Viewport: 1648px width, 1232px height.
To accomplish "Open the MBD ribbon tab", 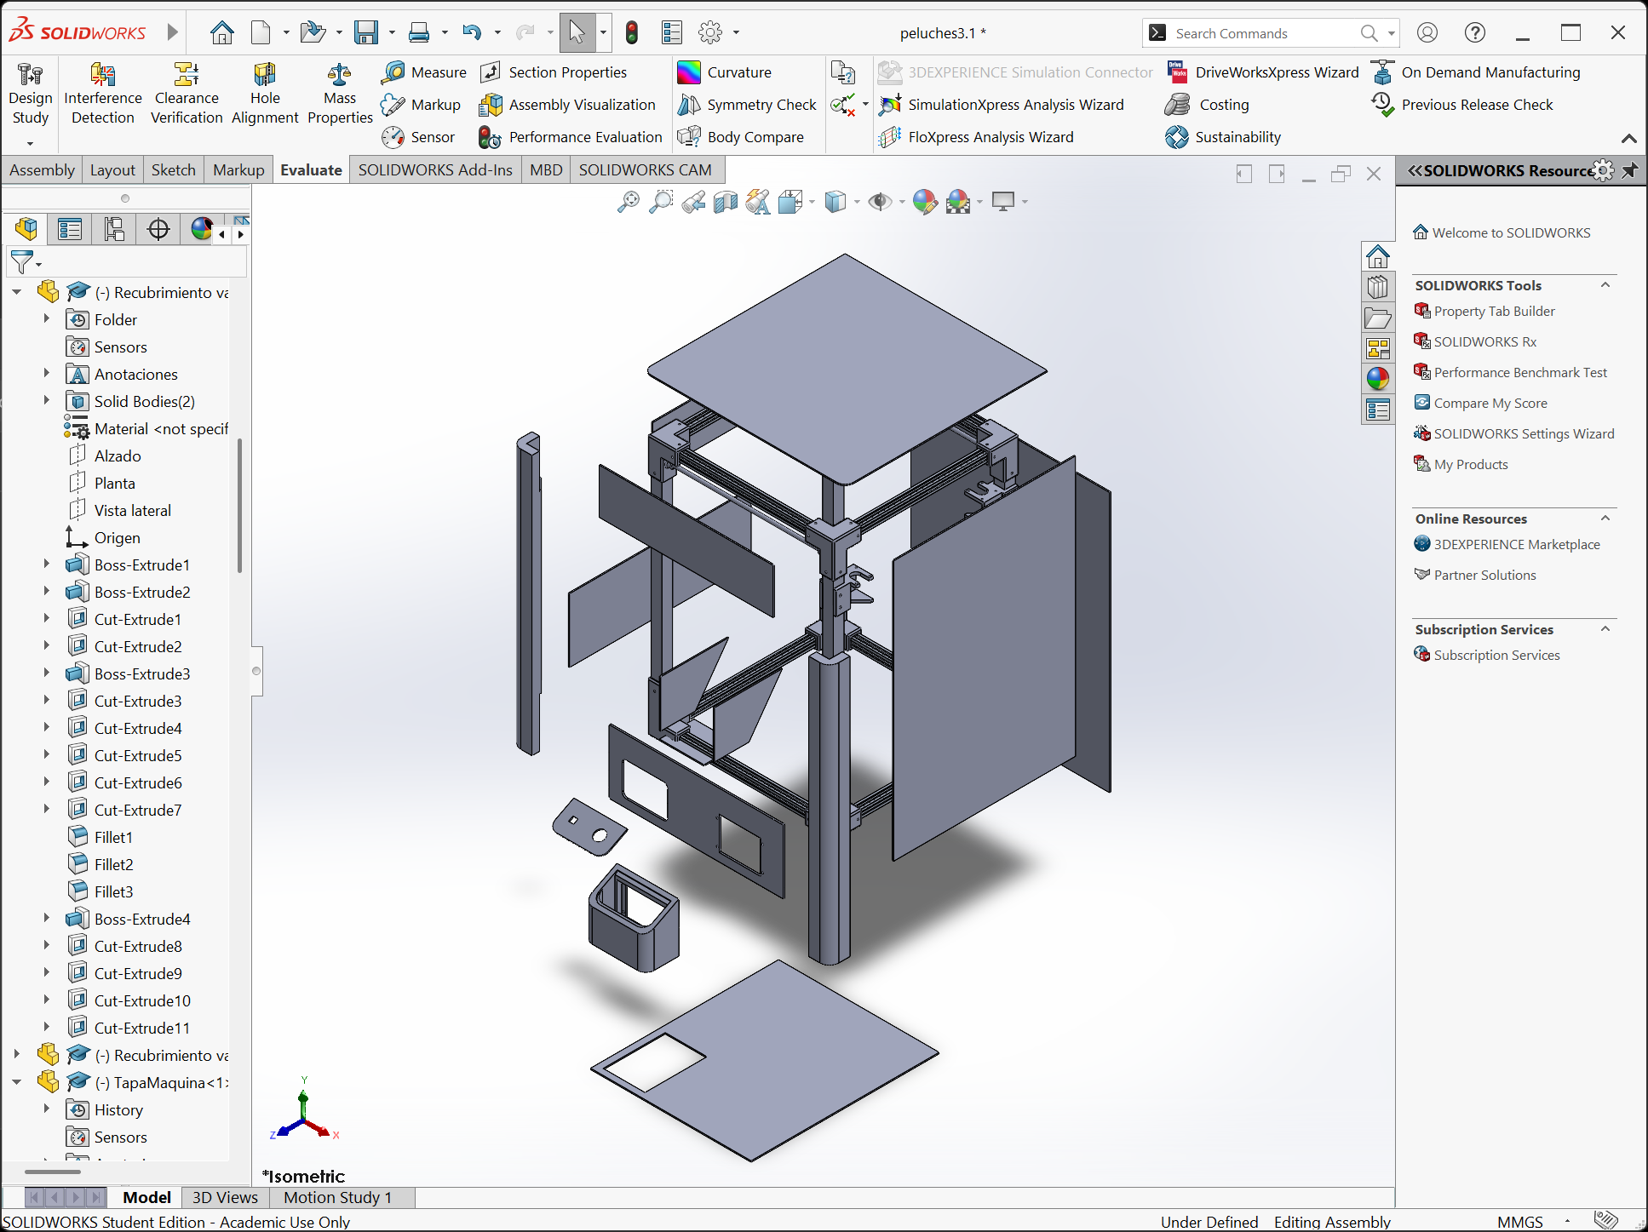I will [x=546, y=170].
